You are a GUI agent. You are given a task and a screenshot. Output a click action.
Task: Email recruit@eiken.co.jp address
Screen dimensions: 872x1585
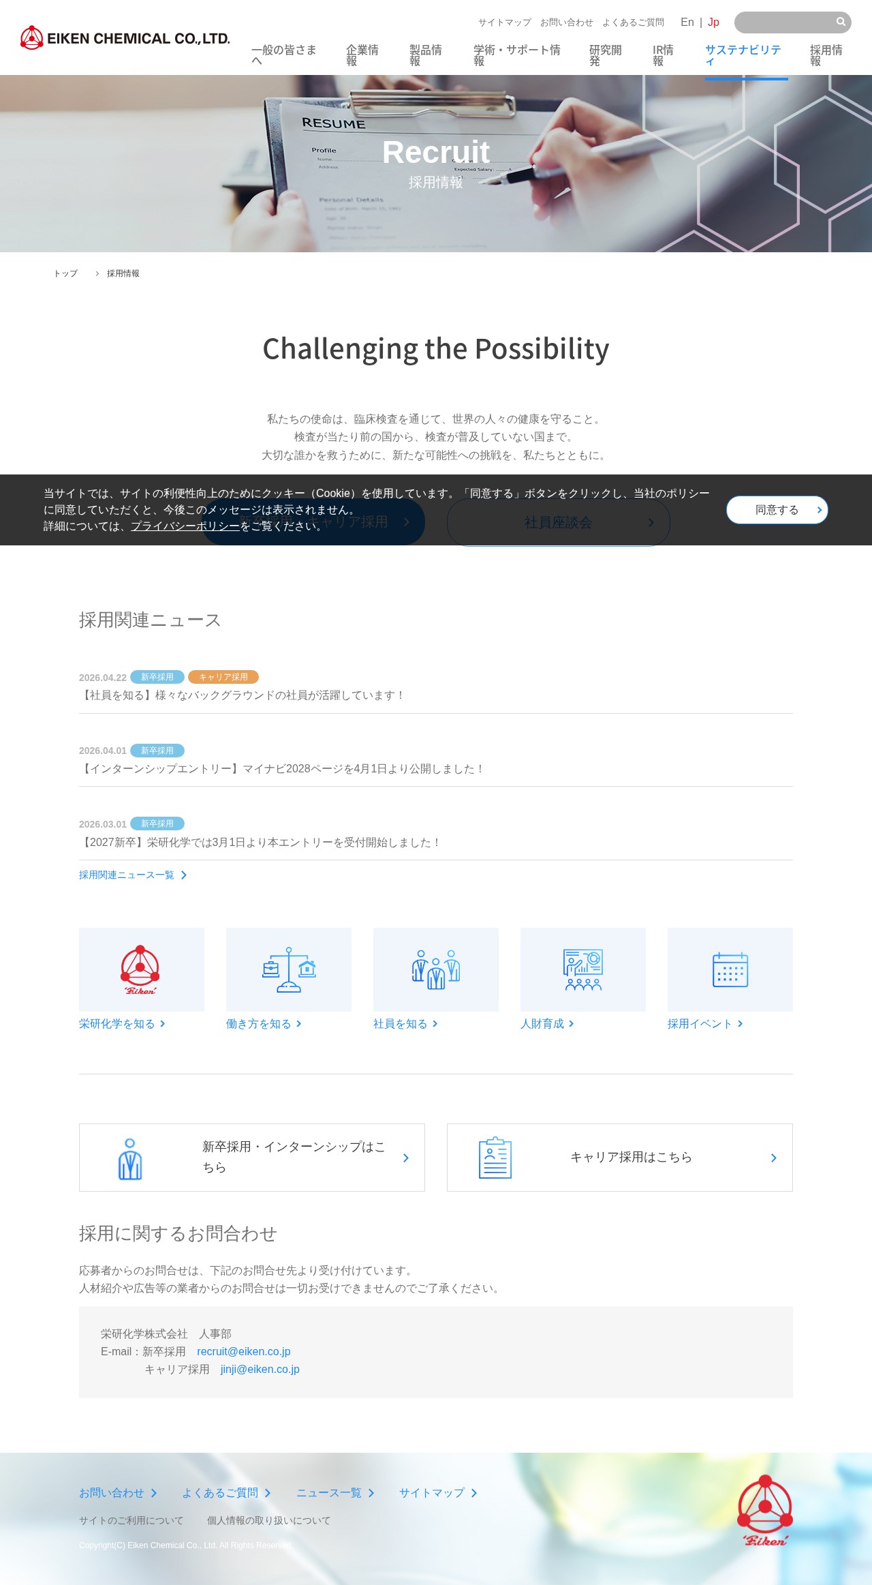click(244, 1352)
